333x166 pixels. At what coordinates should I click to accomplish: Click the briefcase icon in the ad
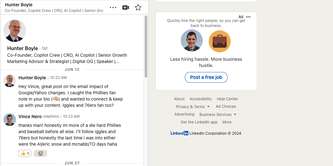[x=220, y=41]
